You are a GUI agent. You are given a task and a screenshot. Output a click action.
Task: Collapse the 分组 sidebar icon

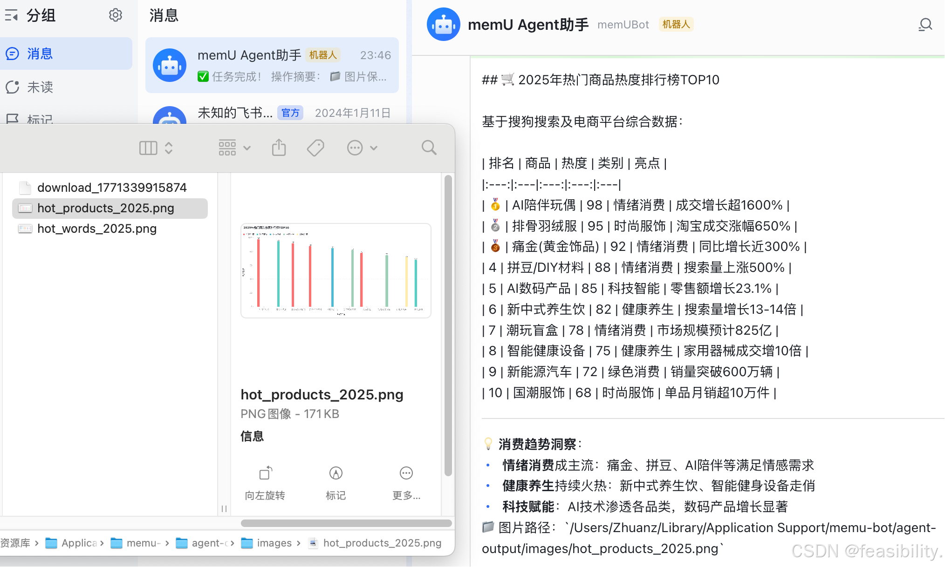point(11,15)
